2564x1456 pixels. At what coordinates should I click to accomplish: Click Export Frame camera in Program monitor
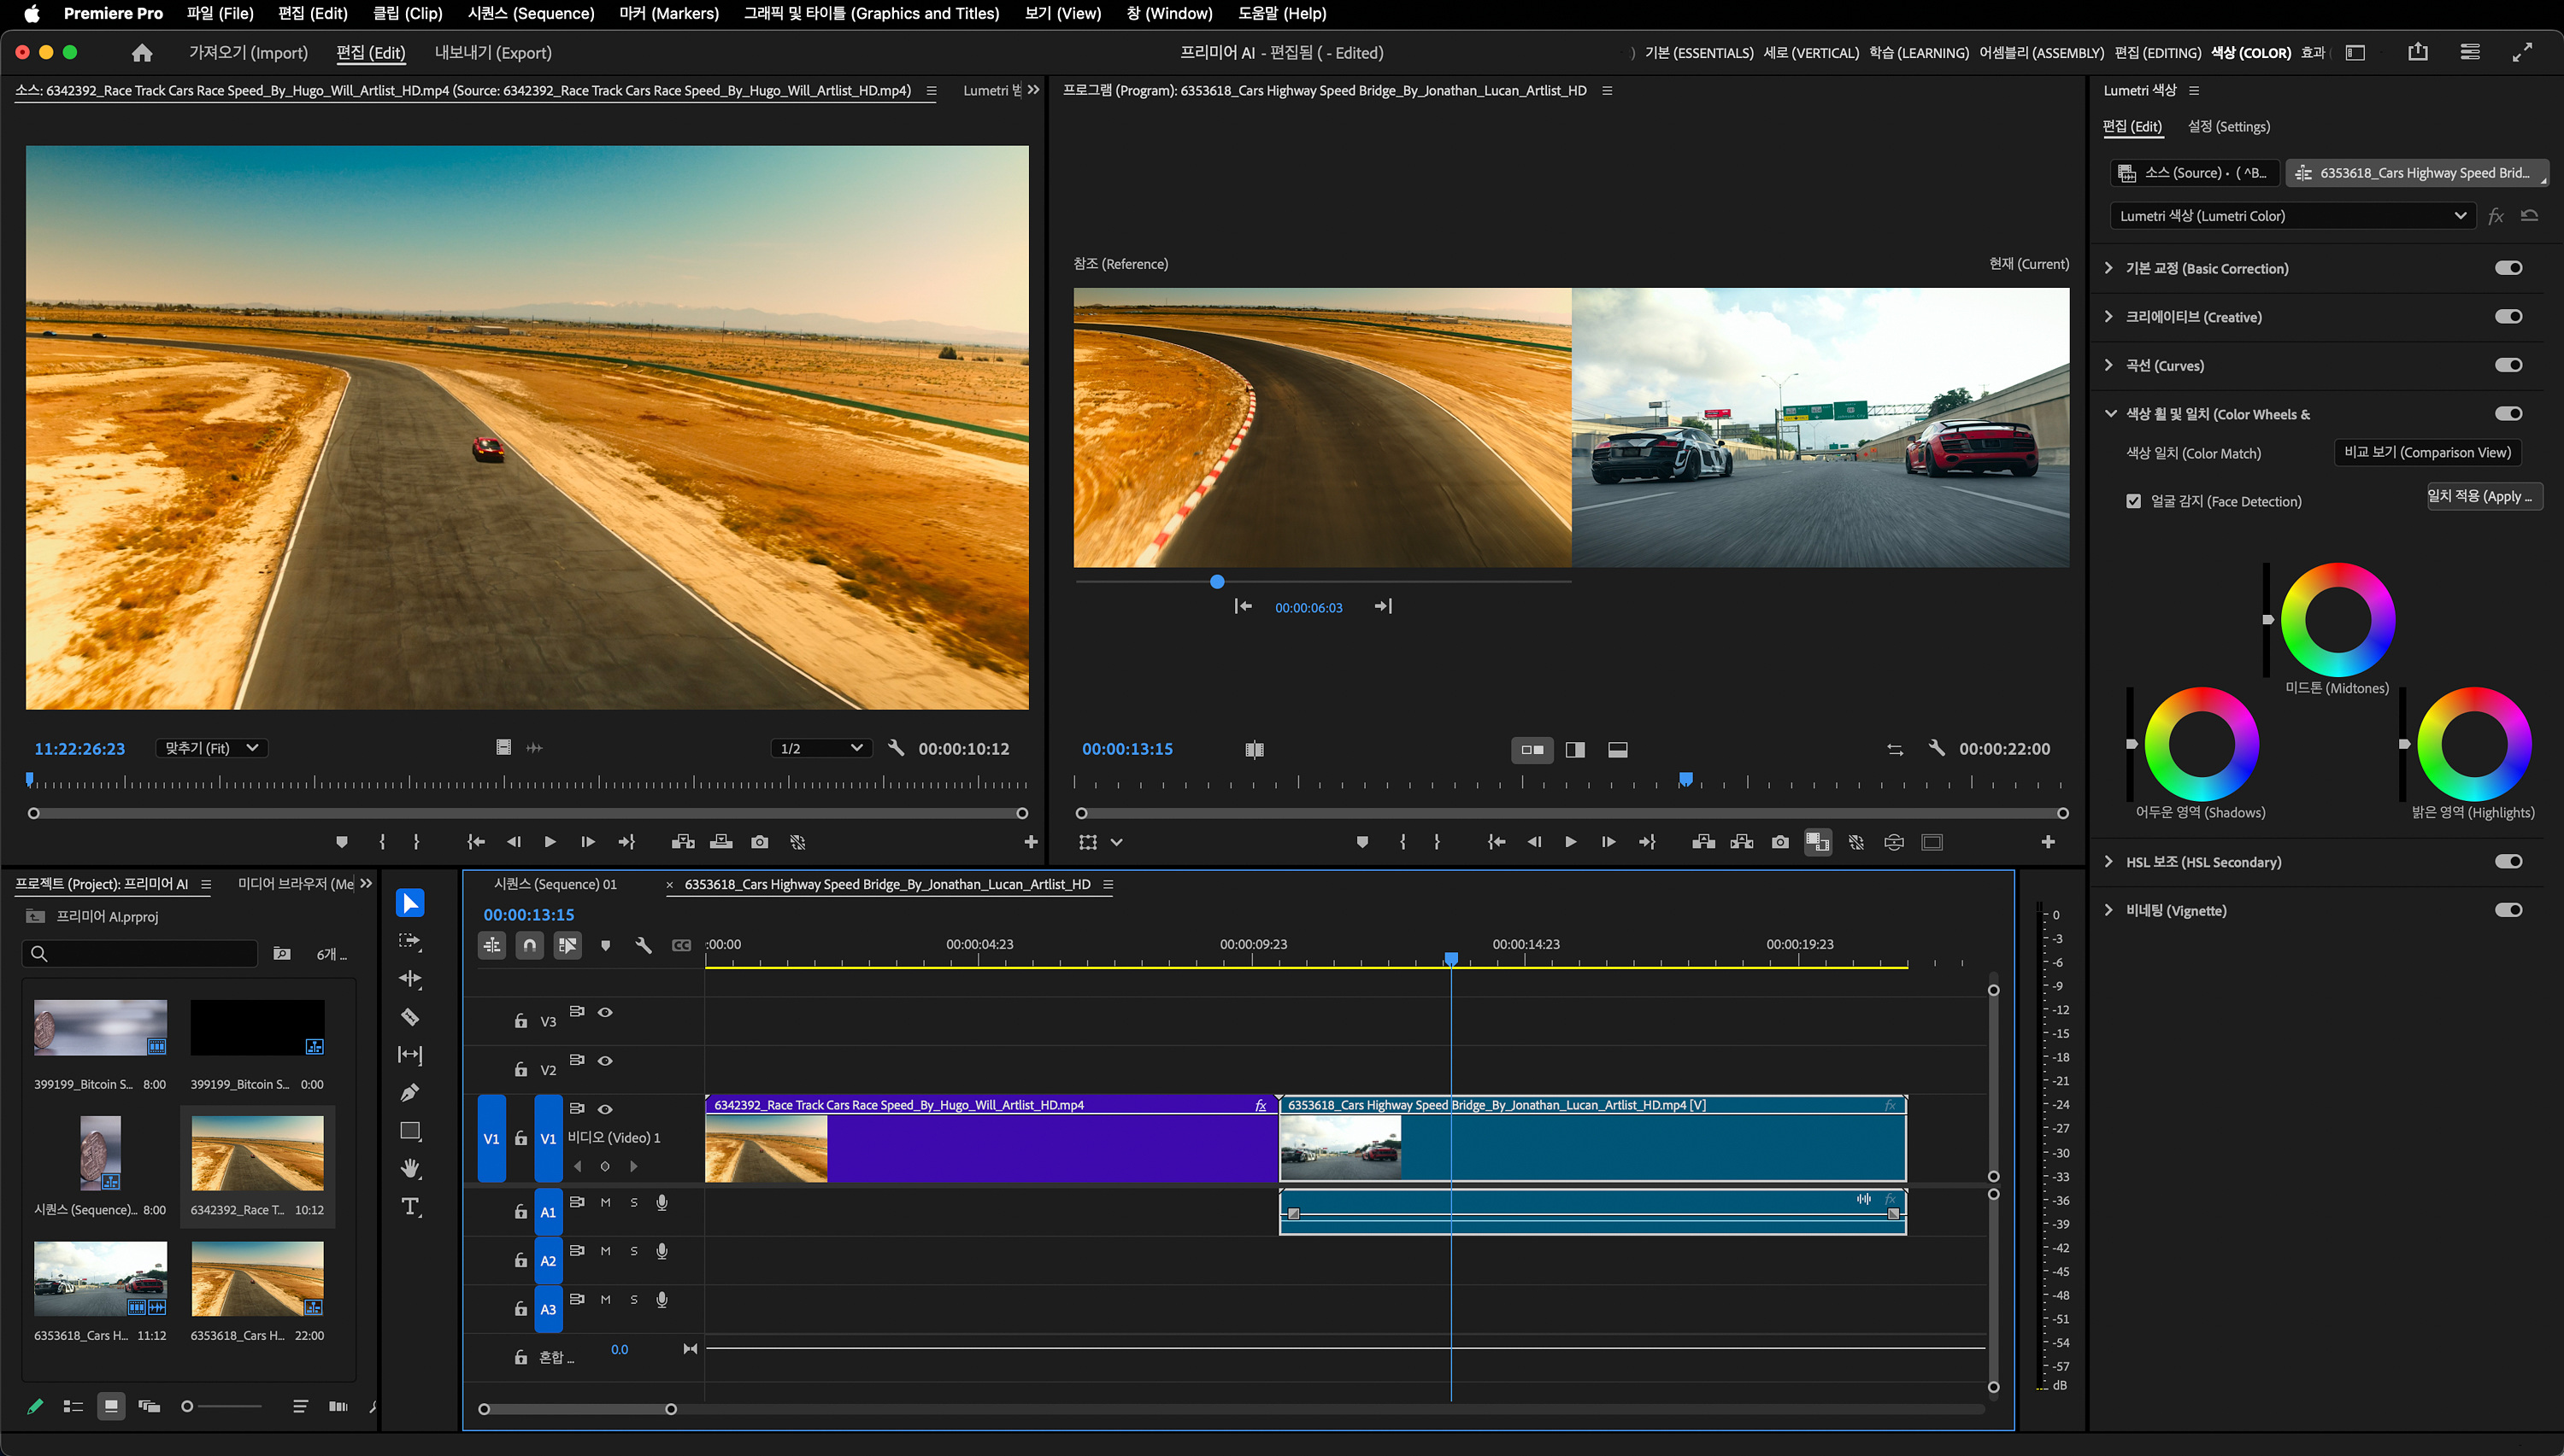coord(1779,842)
